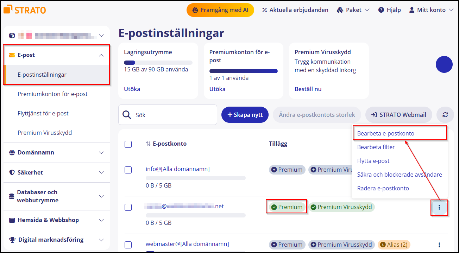This screenshot has height=253, width=459.
Task: Sort by E-postkonto using the sort arrows
Action: coord(146,144)
